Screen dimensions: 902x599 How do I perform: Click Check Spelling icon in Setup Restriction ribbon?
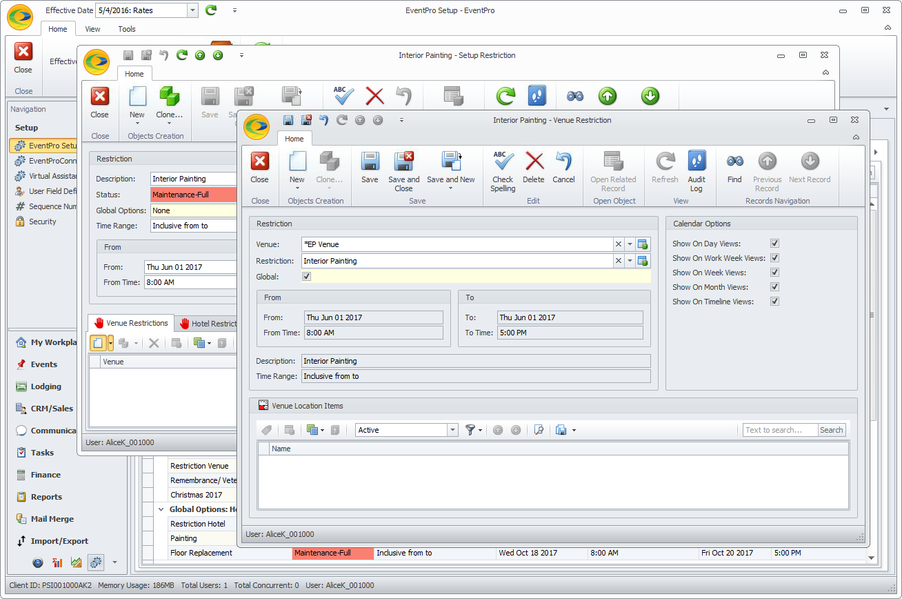tap(343, 96)
